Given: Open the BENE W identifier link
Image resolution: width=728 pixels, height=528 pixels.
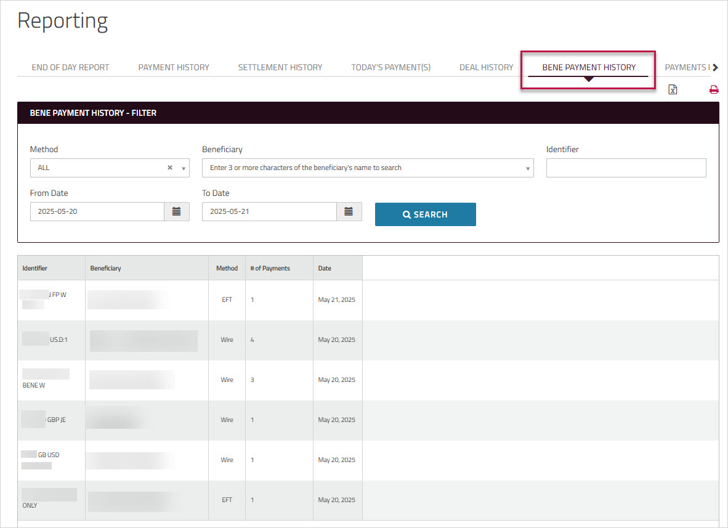Looking at the screenshot, I should coord(33,384).
